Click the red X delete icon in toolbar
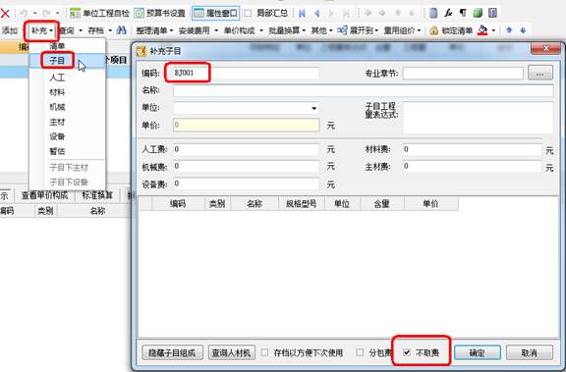The width and height of the screenshot is (566, 372). coord(5,14)
